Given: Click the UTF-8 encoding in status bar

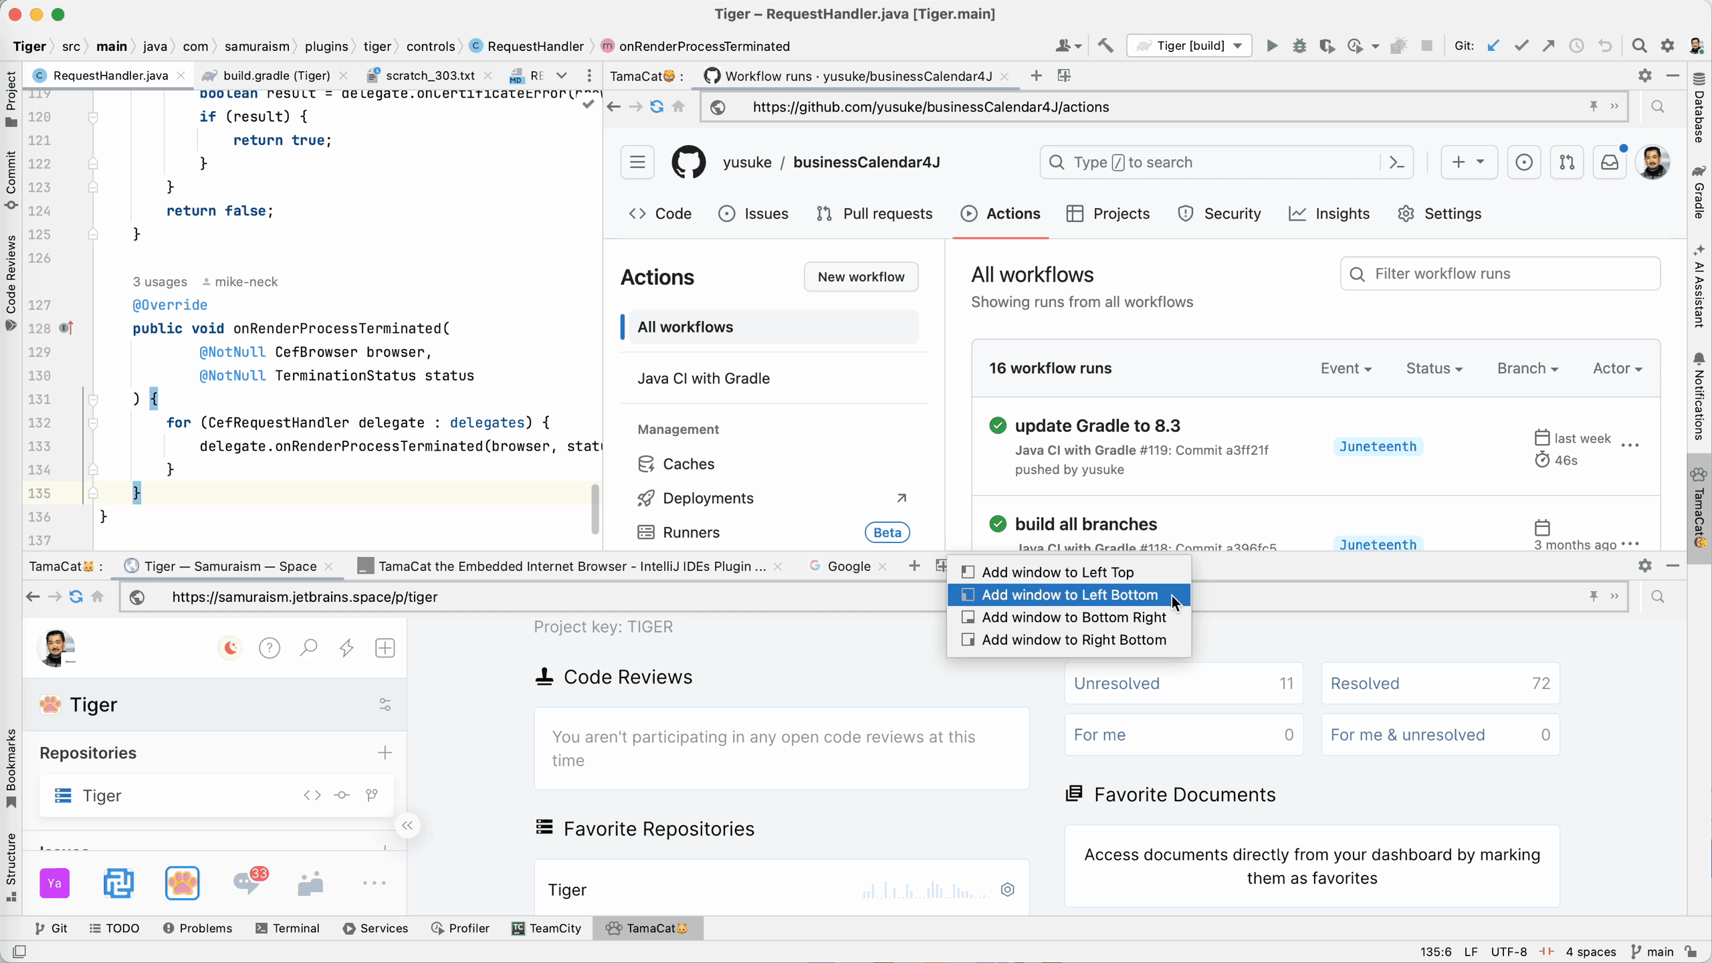Looking at the screenshot, I should coord(1509,952).
